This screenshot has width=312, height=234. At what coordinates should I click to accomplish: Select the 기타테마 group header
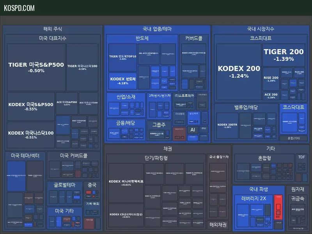(x=179, y=114)
